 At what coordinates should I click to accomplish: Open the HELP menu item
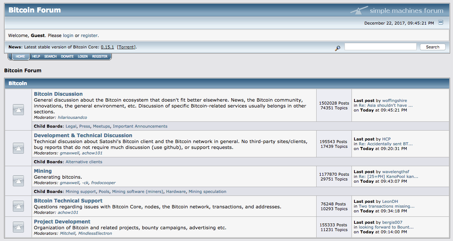coord(36,56)
